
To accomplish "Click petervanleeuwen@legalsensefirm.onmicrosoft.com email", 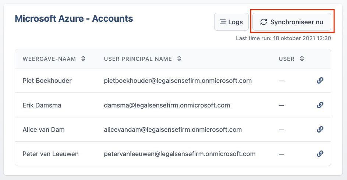I will 180,154.
